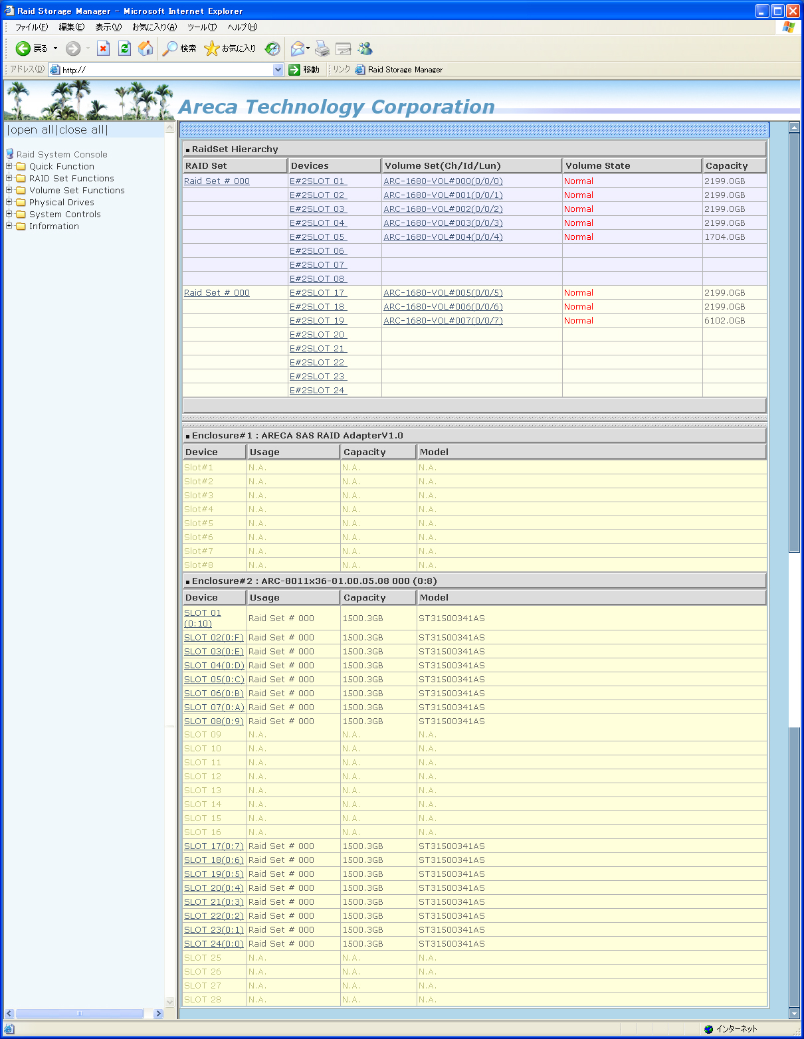
Task: Open the E#2SLOT 17 device link
Action: (x=318, y=293)
